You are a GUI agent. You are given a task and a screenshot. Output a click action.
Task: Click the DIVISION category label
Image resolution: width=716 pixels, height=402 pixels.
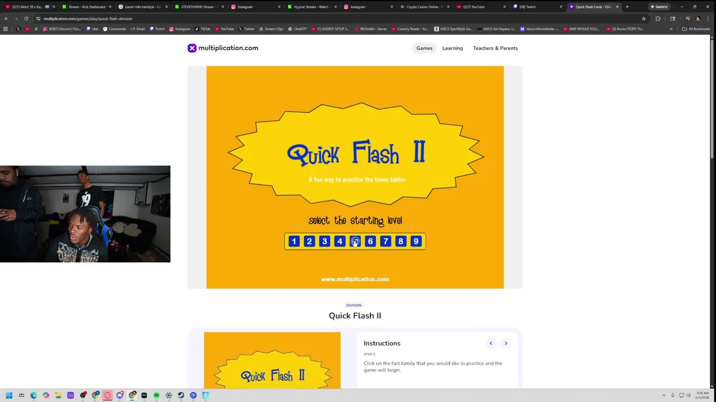tap(354, 305)
